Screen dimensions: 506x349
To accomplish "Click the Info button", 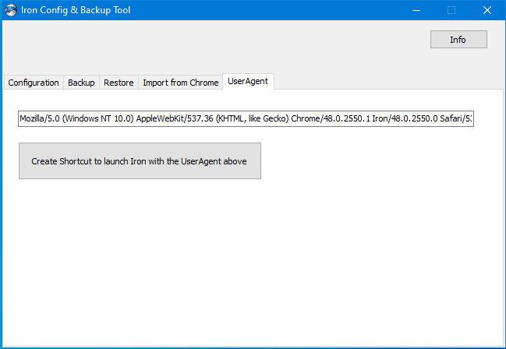I will coord(458,40).
